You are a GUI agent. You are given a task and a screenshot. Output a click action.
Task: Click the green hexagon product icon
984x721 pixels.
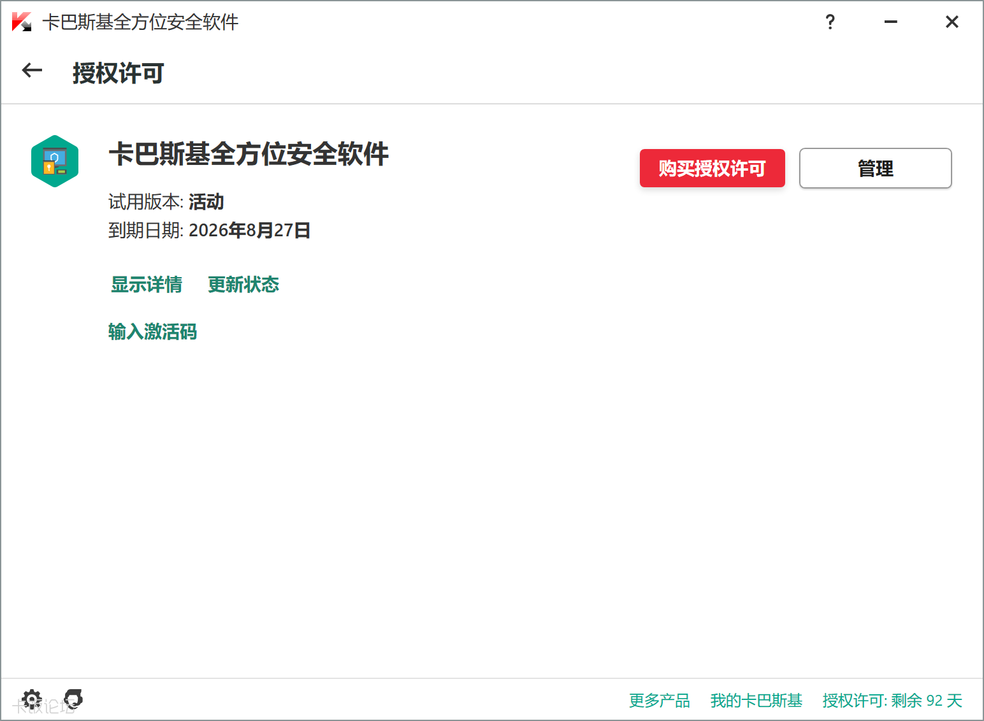pyautogui.click(x=55, y=161)
